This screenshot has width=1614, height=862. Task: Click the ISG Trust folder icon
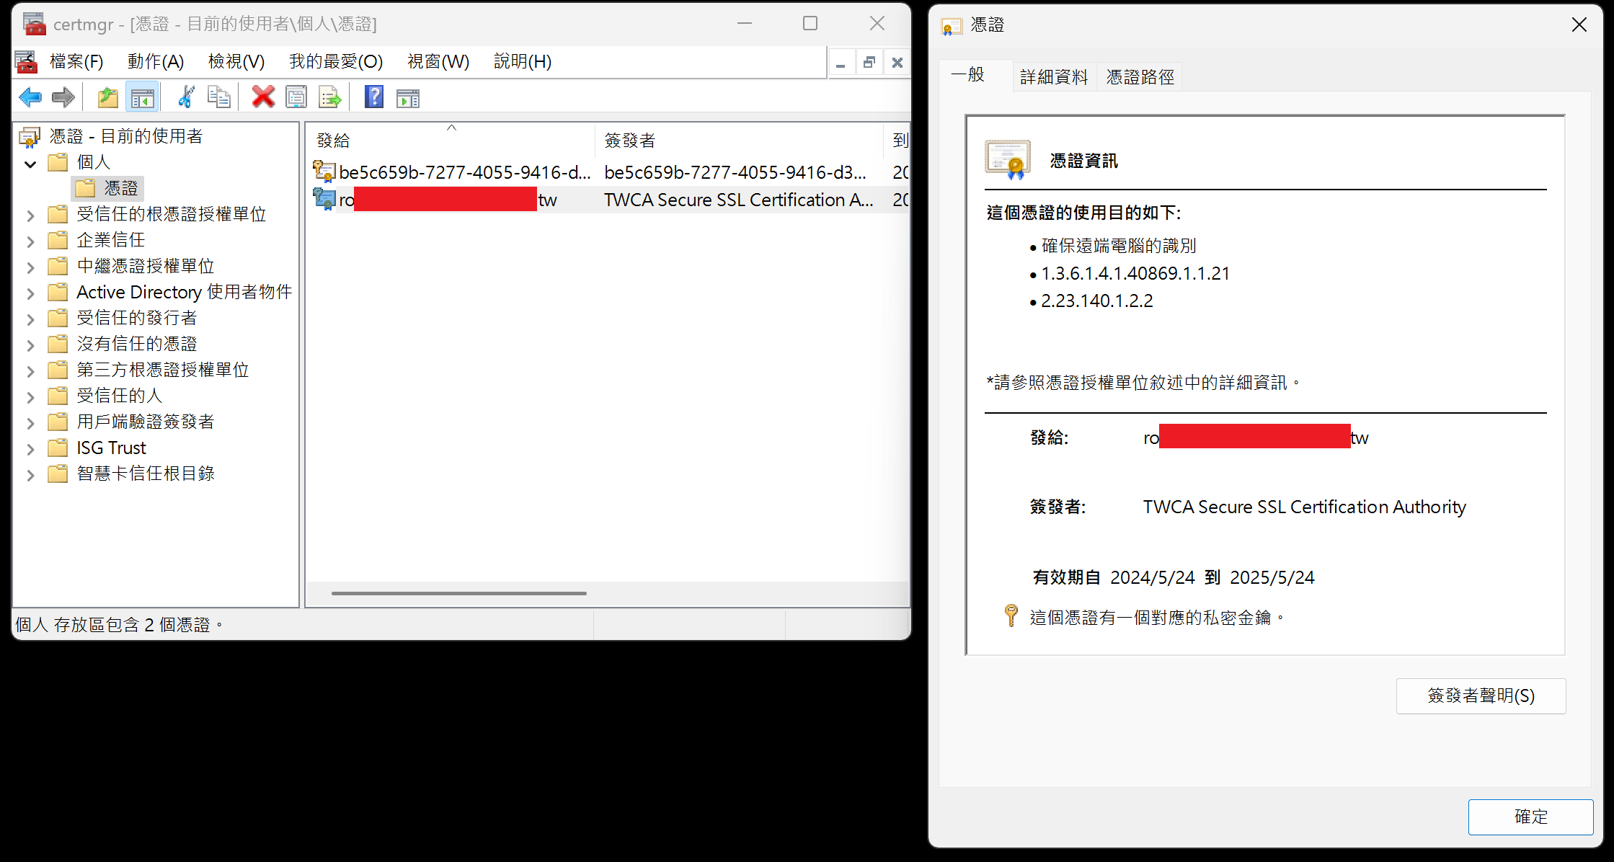tap(58, 448)
